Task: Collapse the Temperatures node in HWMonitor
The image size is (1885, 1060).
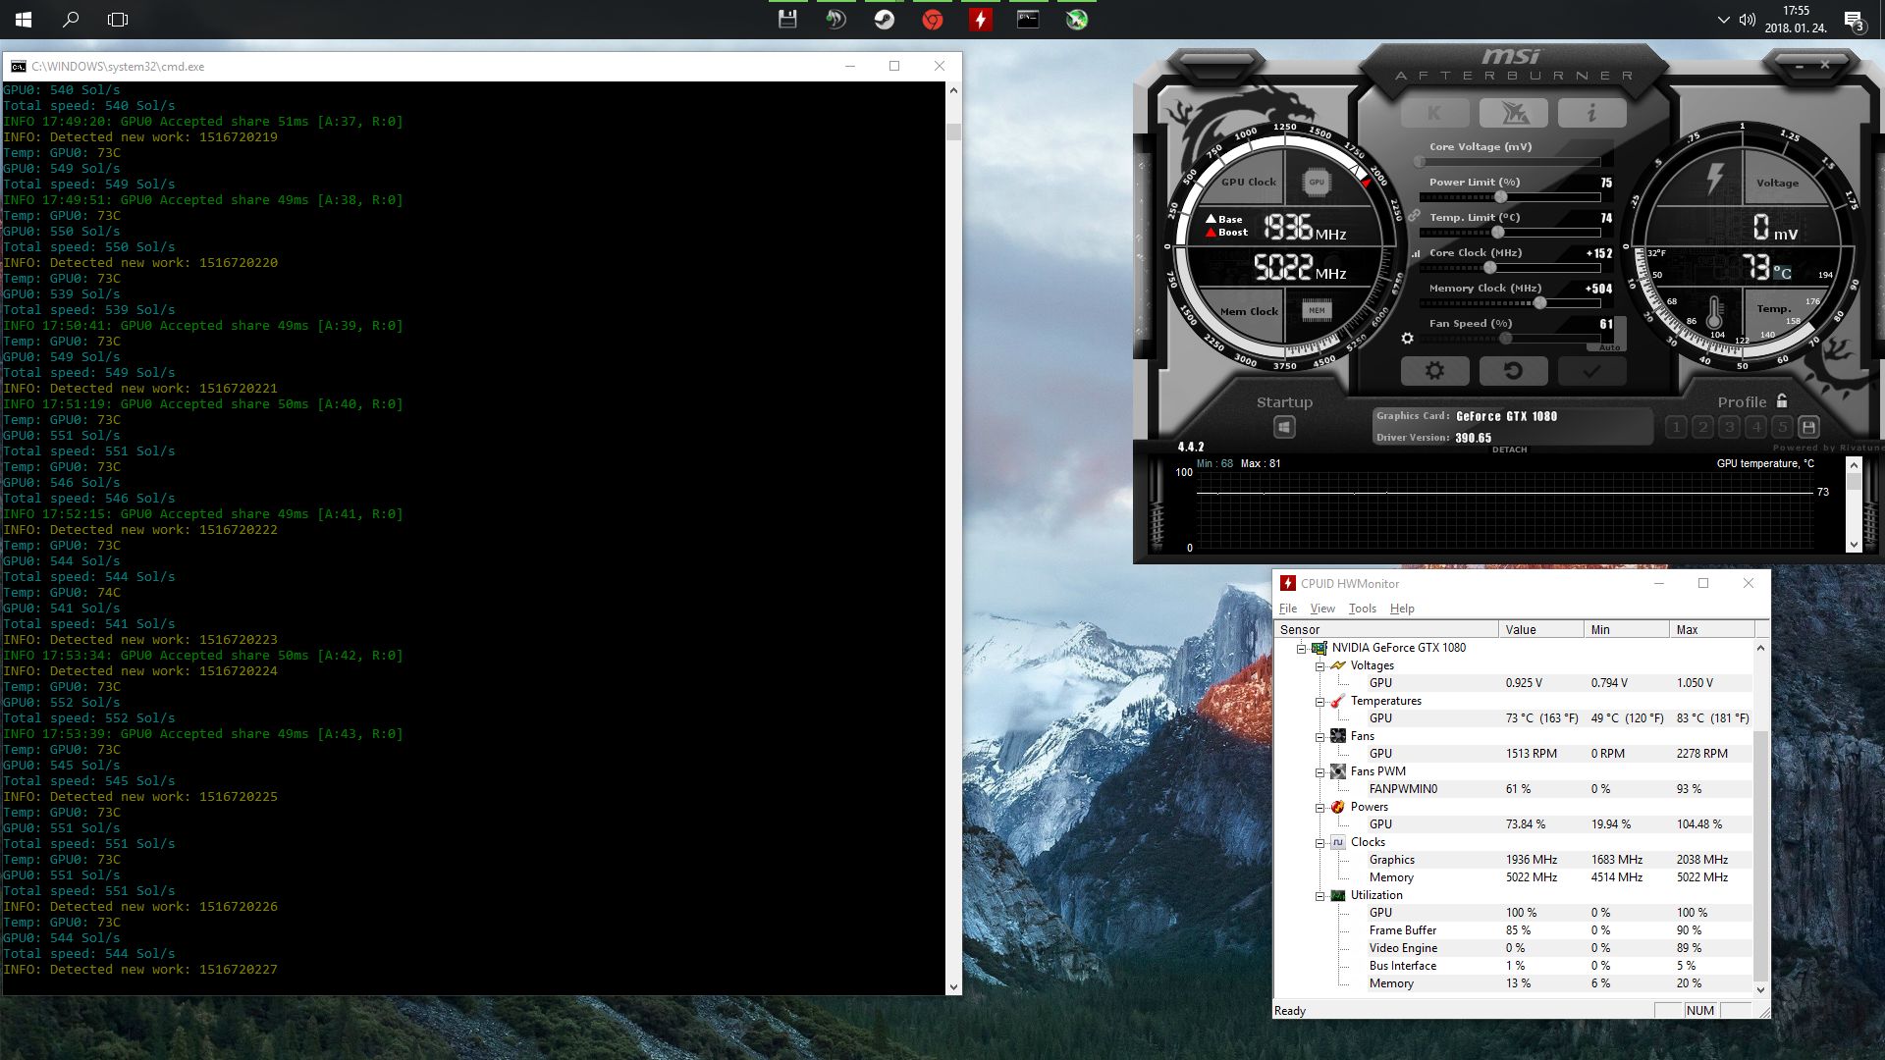Action: point(1320,702)
